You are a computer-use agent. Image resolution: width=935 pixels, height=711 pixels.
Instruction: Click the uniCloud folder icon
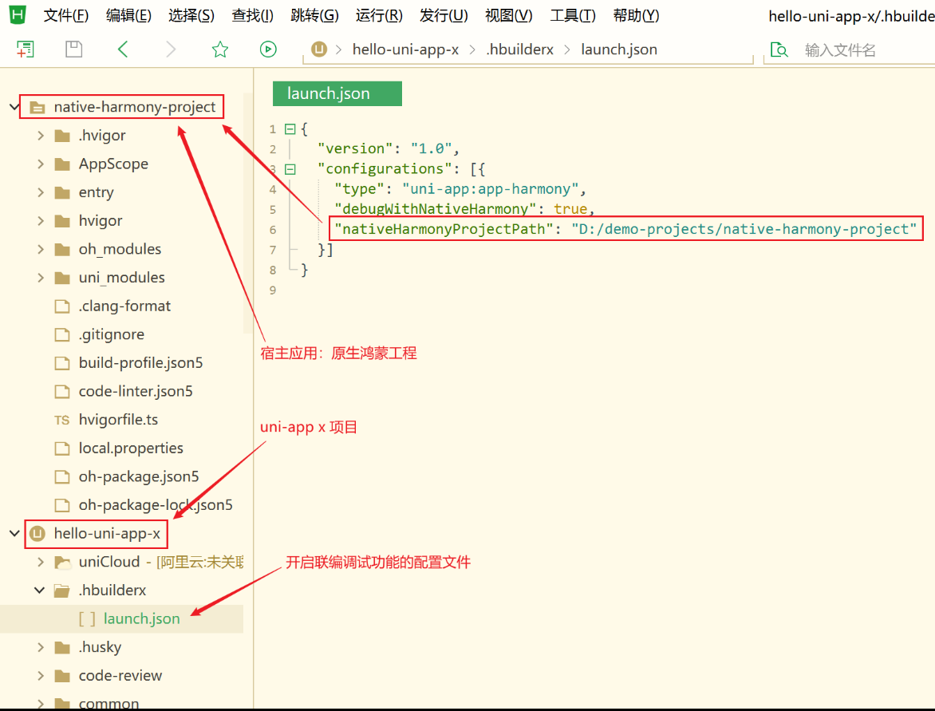tap(62, 562)
